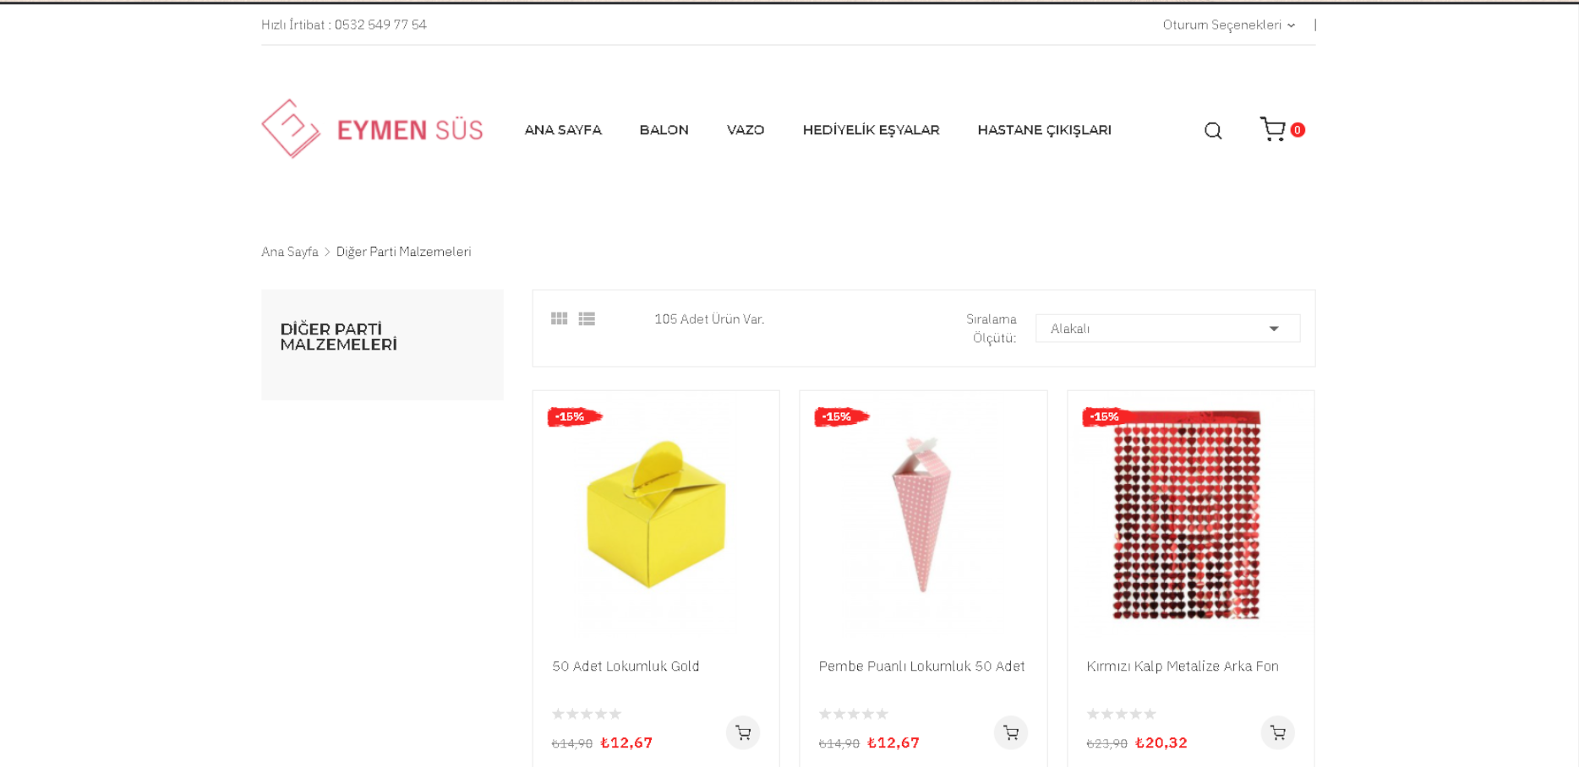Click the Ana Sayfa breadcrumb link
The width and height of the screenshot is (1579, 767).
click(x=290, y=252)
